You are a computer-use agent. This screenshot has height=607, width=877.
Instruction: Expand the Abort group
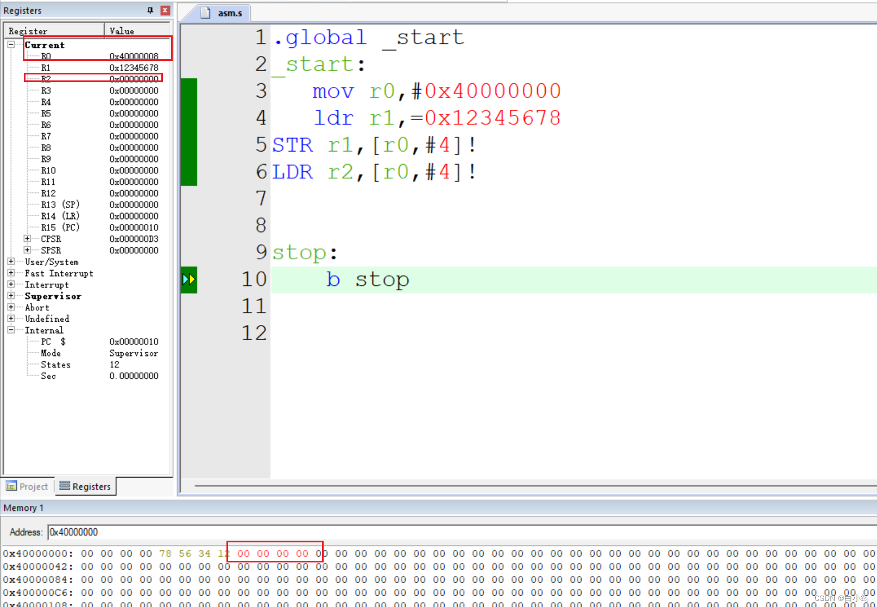click(11, 307)
